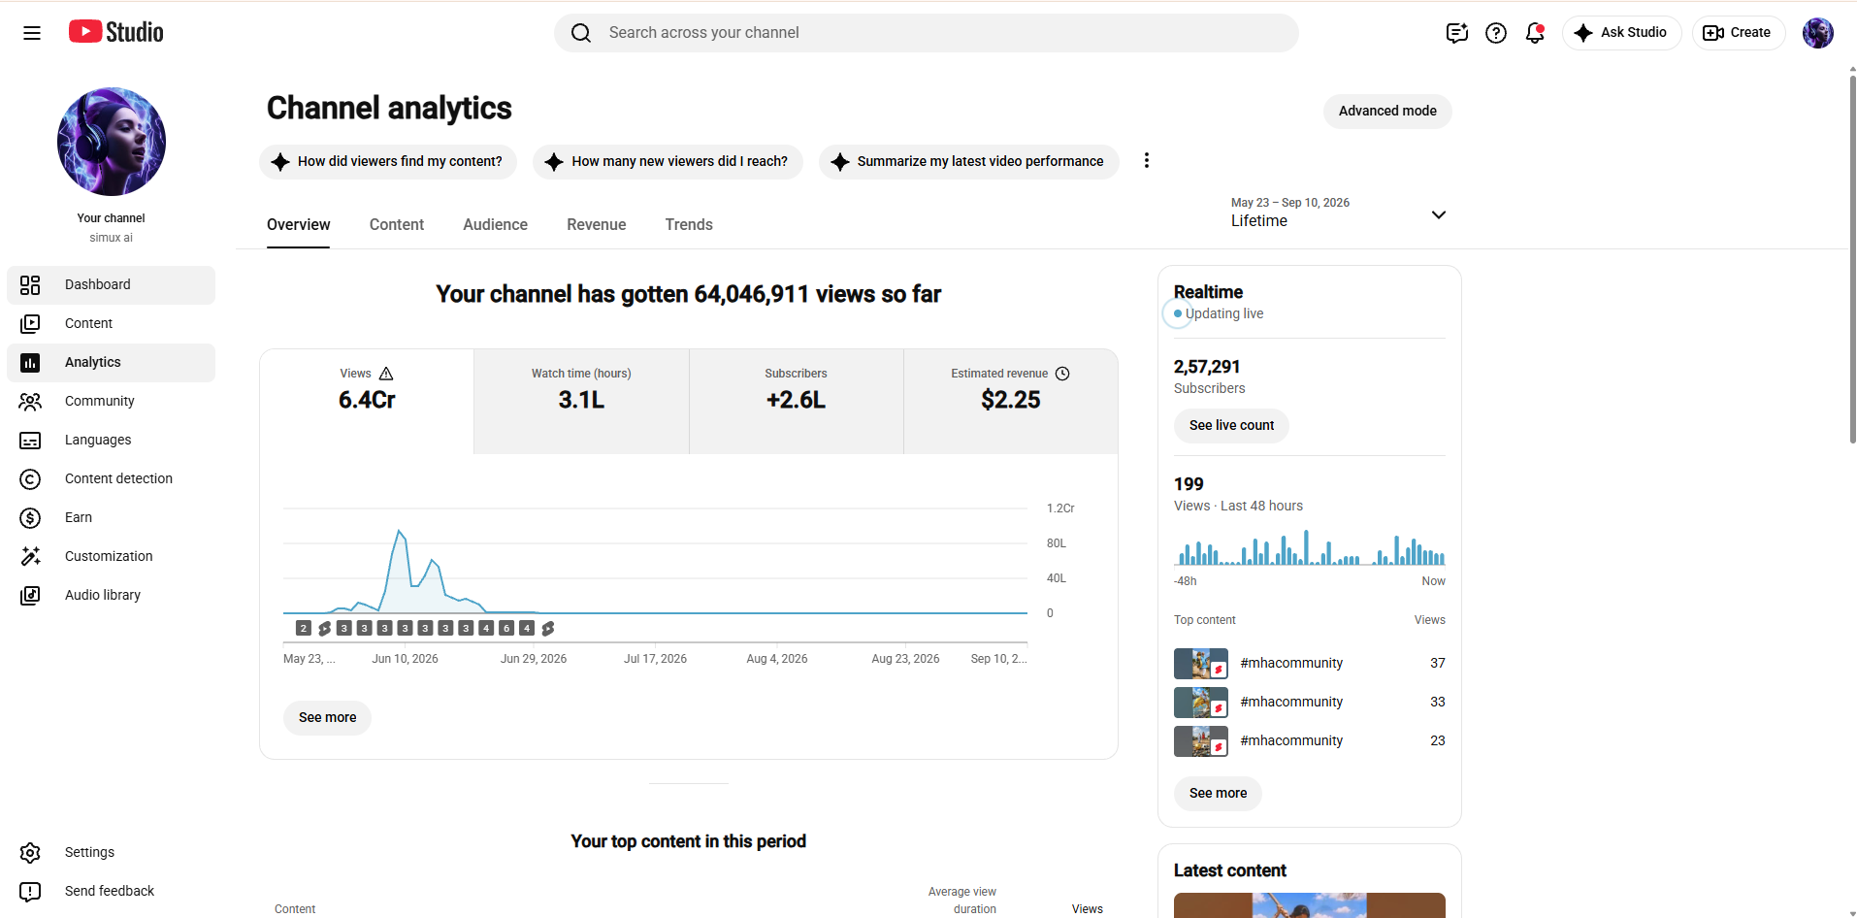
Task: Click See more under the views chart
Action: point(327,717)
